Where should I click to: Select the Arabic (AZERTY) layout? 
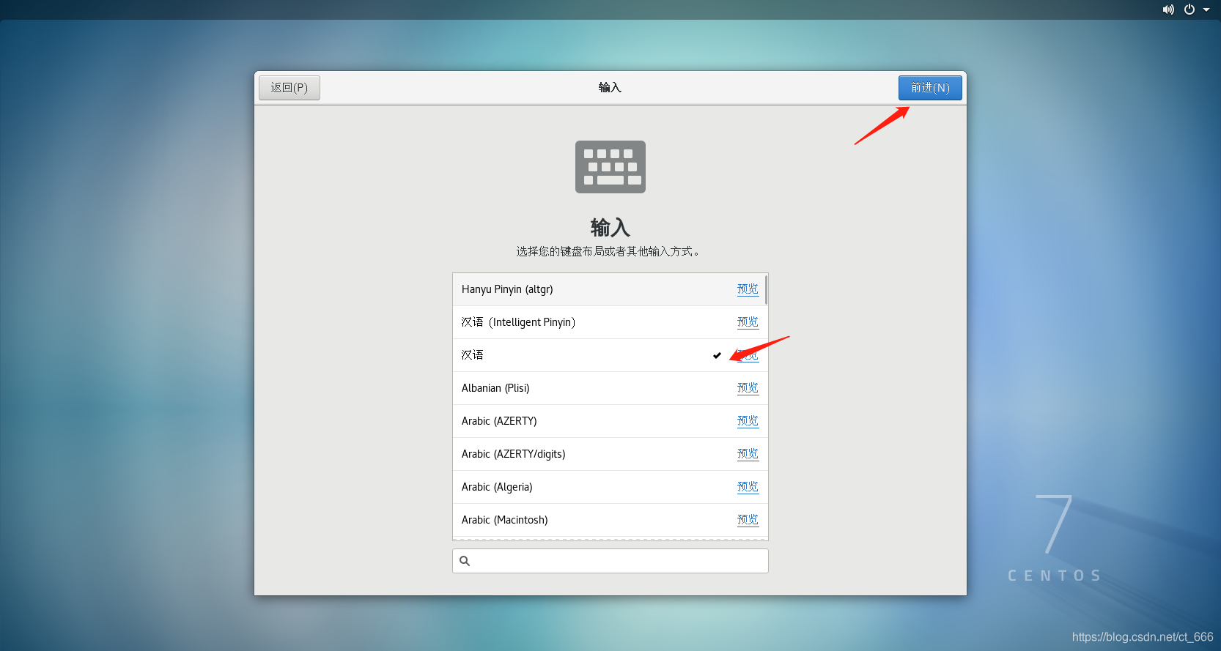tap(610, 421)
